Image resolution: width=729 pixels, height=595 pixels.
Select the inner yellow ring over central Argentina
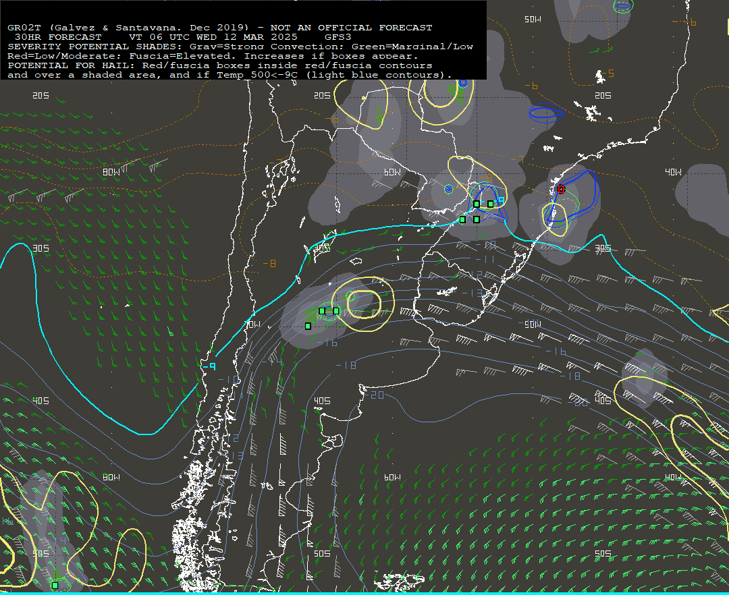(364, 304)
